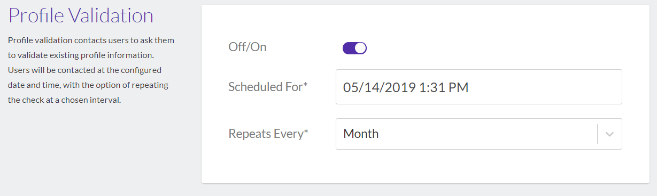Screen dimensions: 657x196
Task: Click the Off/On label text
Action: [247, 47]
